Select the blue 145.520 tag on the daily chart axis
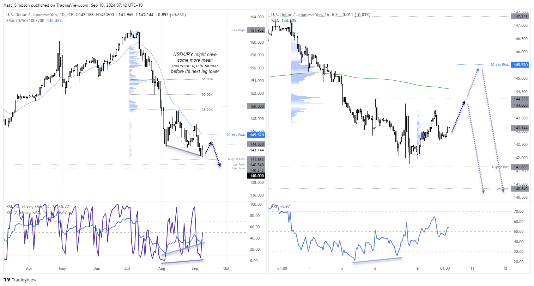 [257, 135]
